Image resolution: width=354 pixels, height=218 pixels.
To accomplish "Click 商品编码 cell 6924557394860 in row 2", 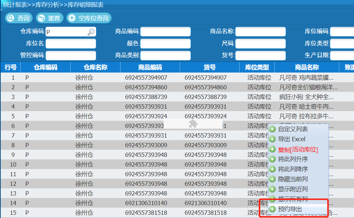I will 146,87.
